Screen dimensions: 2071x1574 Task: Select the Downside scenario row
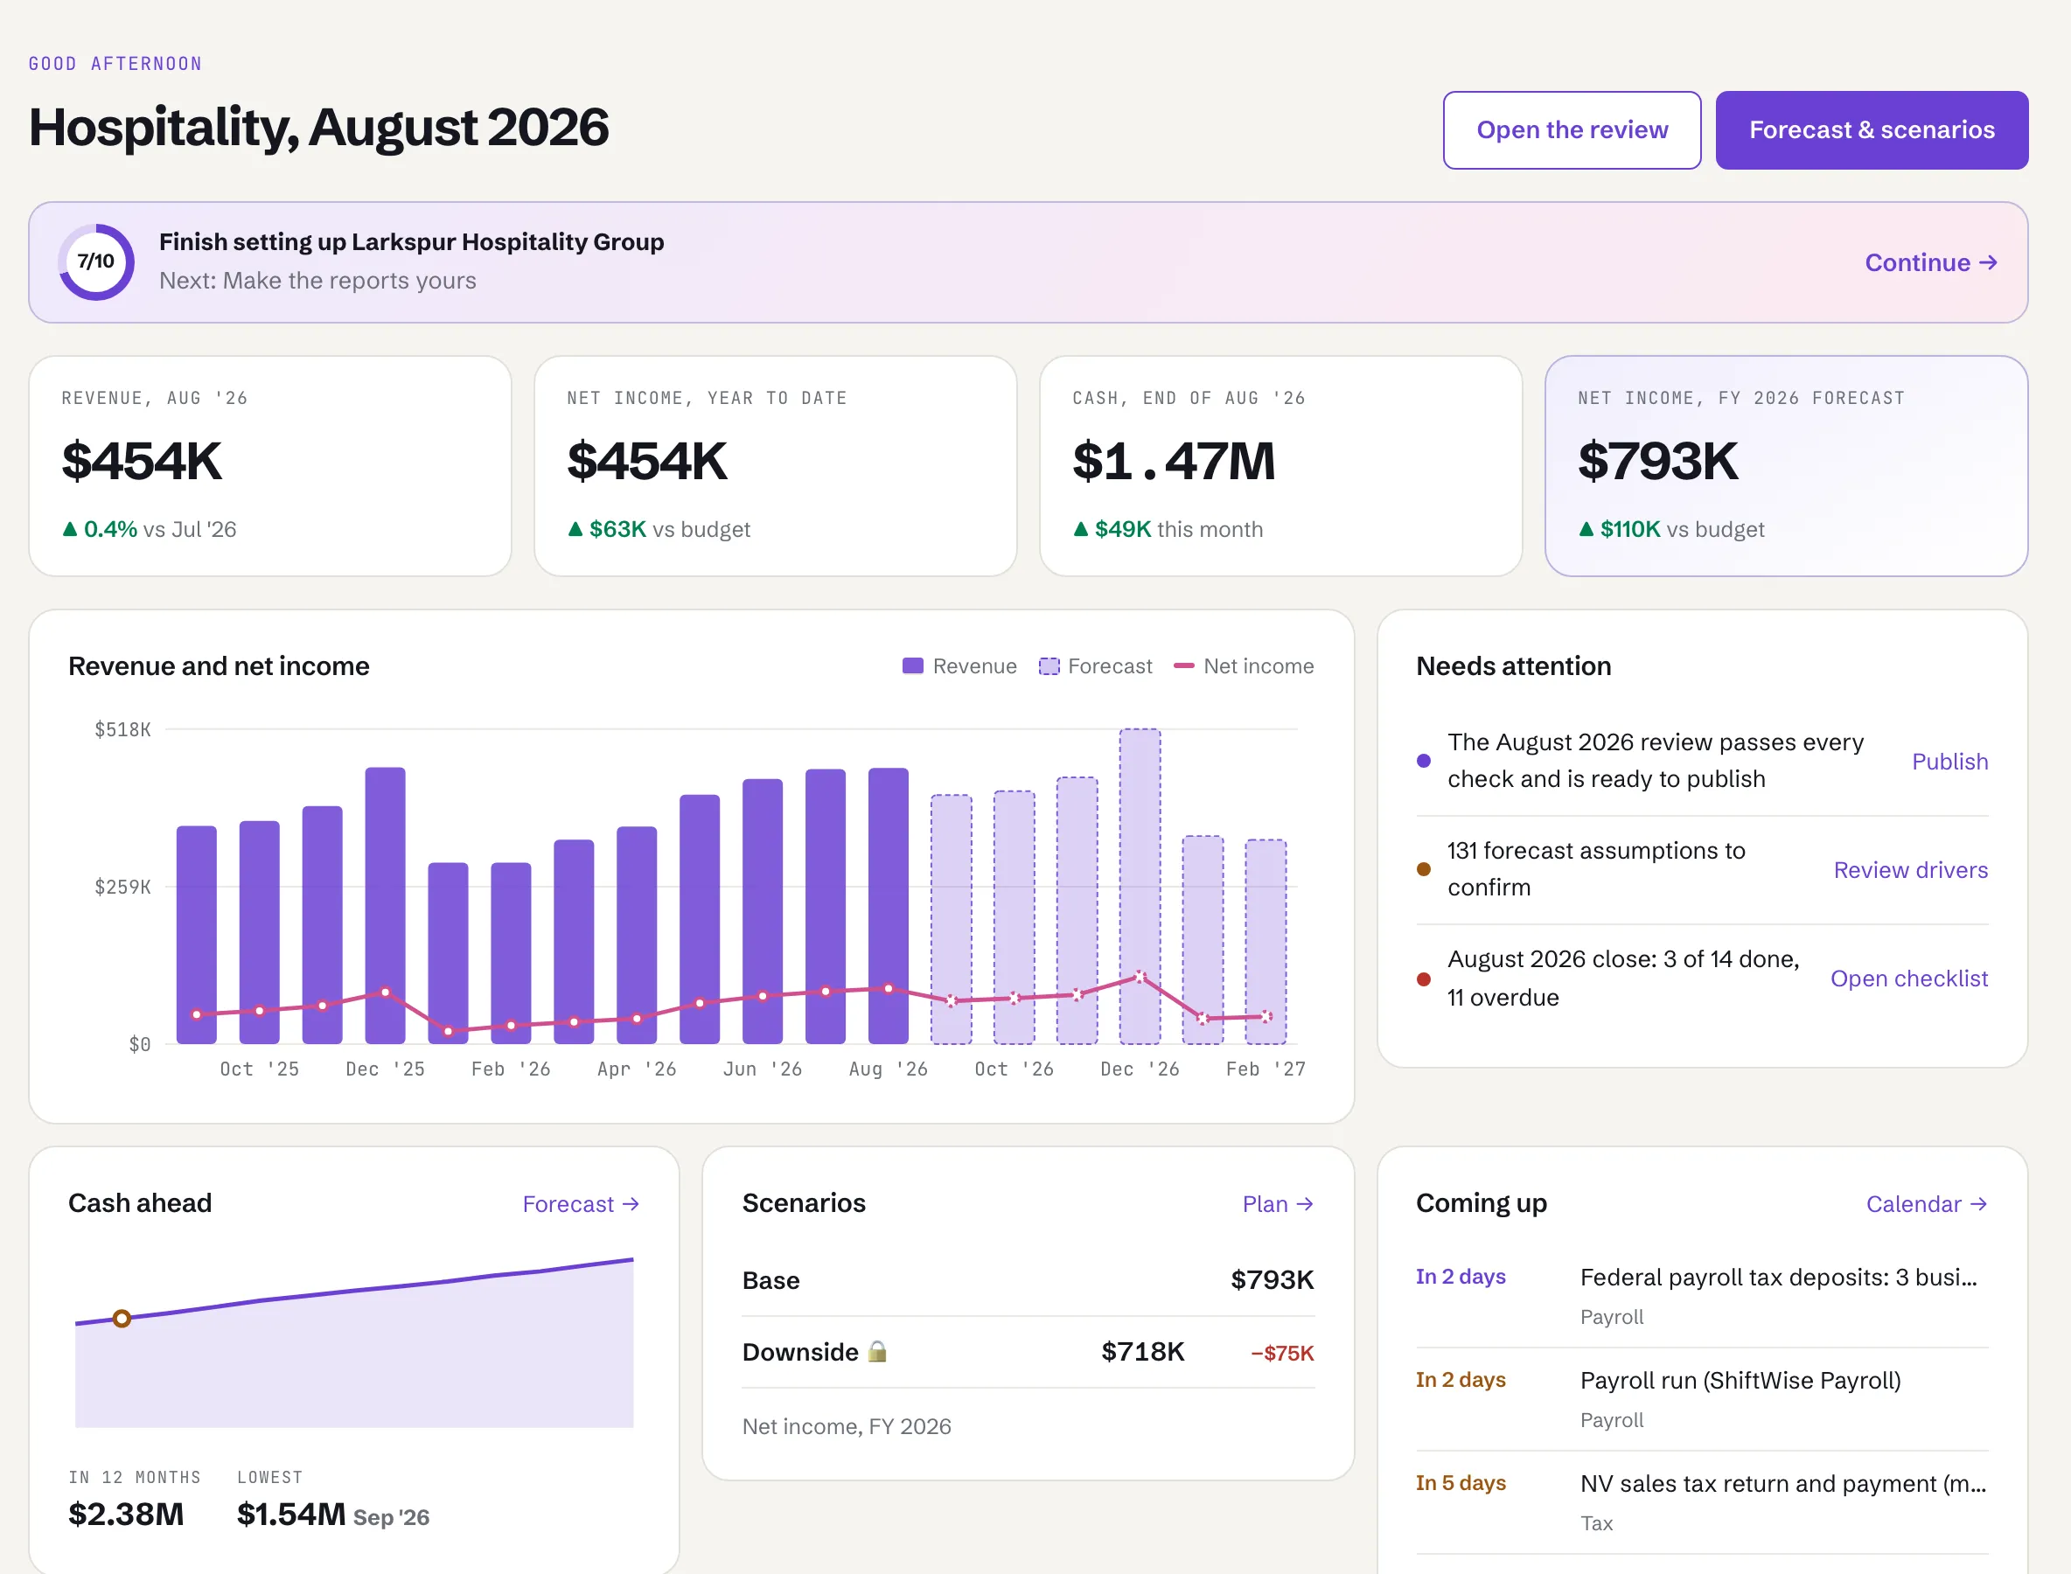1028,1352
